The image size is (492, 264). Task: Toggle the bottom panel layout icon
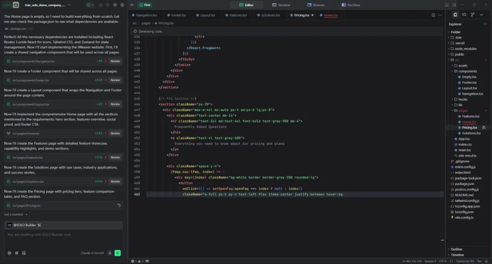447,5
